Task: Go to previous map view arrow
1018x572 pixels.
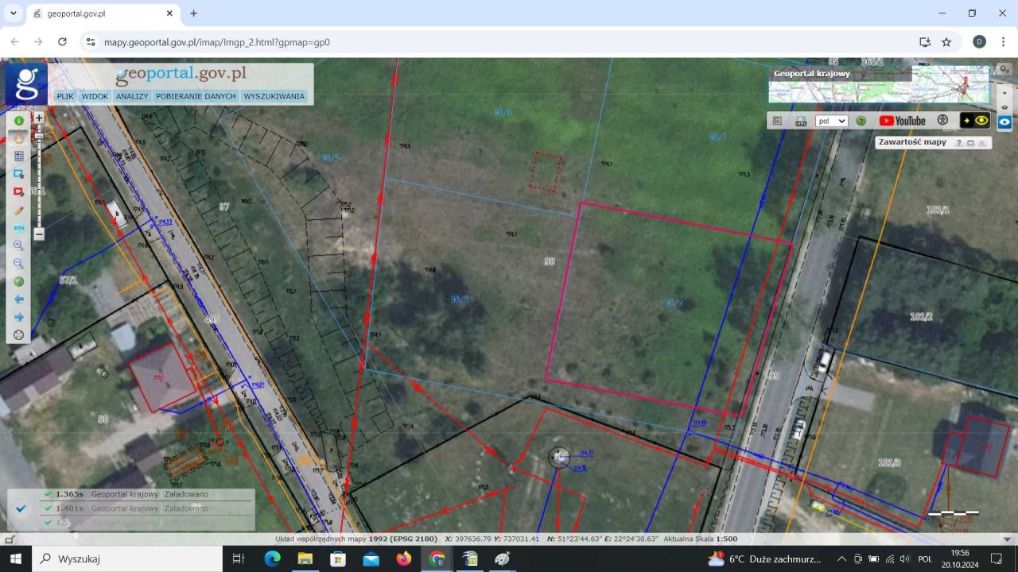Action: 19,300
